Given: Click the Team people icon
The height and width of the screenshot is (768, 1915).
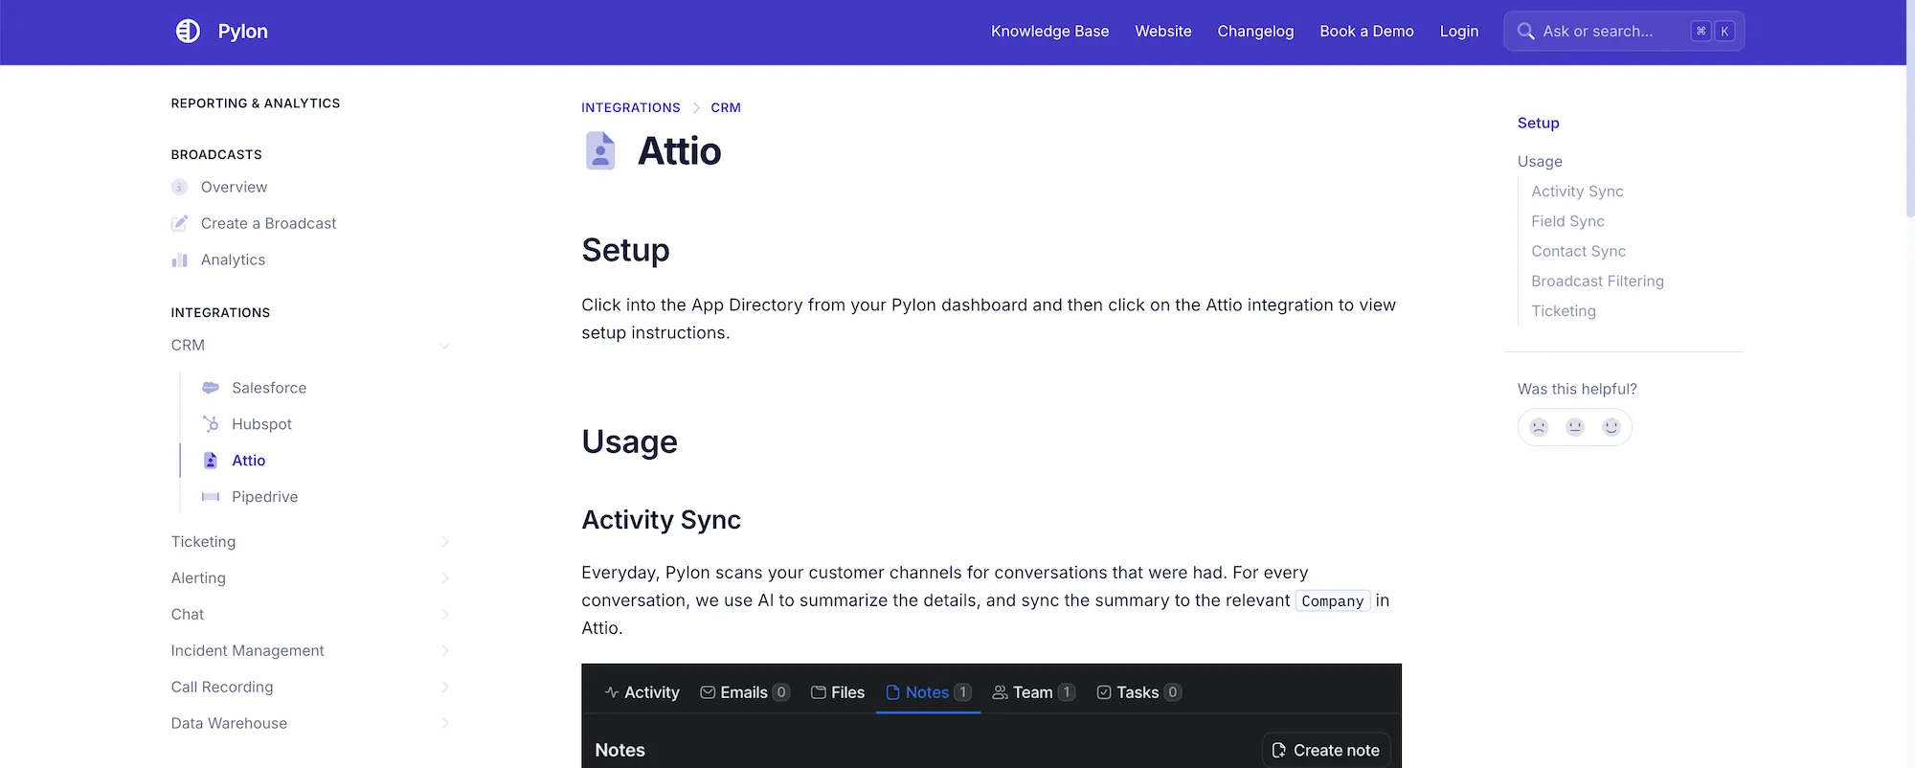Looking at the screenshot, I should point(1000,692).
